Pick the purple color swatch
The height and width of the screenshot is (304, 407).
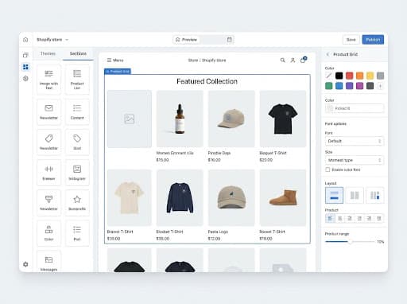[x=349, y=86]
